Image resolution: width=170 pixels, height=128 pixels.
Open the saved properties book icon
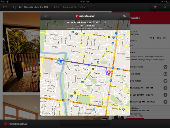coord(5,7)
